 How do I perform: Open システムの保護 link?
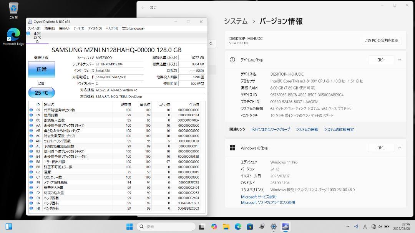pos(307,129)
